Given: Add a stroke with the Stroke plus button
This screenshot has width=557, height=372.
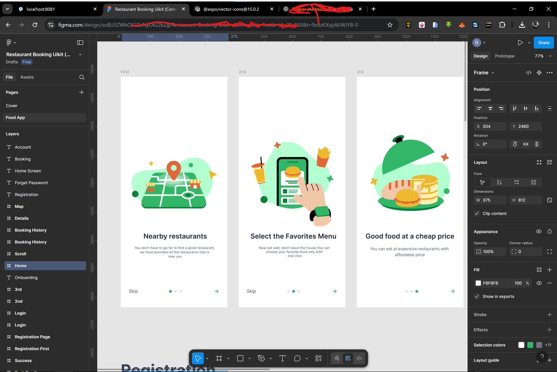Looking at the screenshot, I should pyautogui.click(x=549, y=315).
